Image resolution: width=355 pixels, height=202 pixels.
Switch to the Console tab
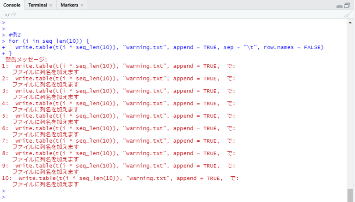12,5
